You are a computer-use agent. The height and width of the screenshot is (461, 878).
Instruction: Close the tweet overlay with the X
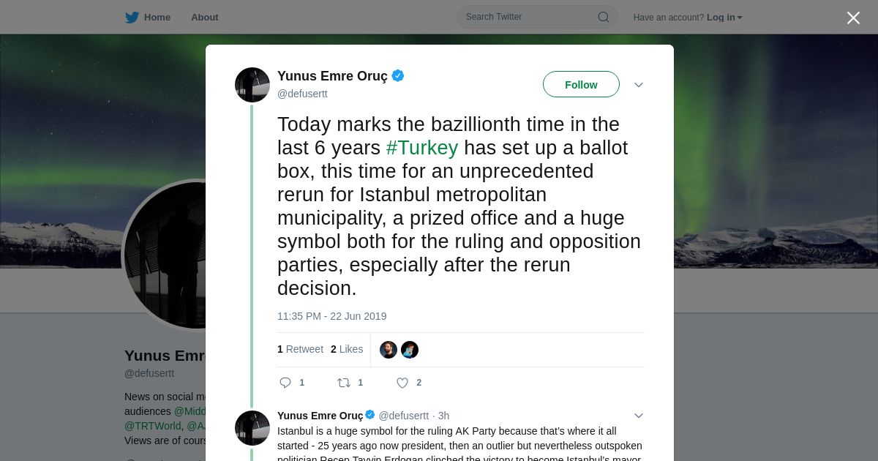pyautogui.click(x=853, y=18)
